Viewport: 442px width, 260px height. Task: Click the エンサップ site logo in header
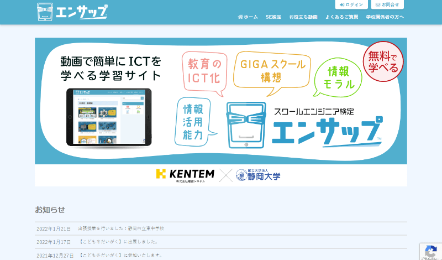(x=72, y=12)
